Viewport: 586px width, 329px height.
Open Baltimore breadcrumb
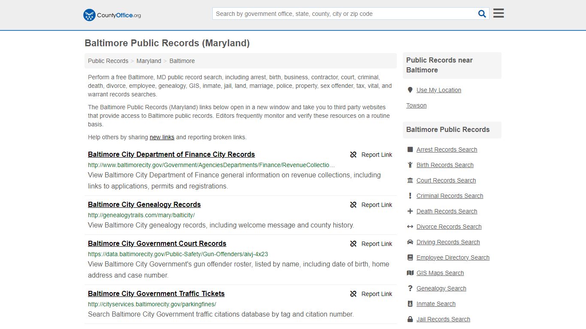coord(182,61)
